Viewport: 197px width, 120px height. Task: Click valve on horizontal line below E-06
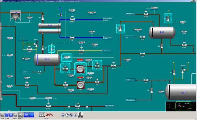[x=142, y=54]
